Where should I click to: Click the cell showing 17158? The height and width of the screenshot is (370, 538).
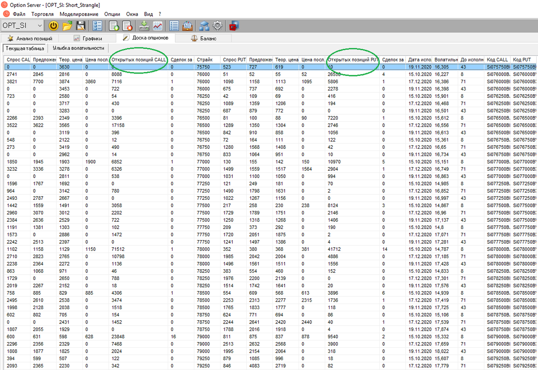pyautogui.click(x=139, y=125)
